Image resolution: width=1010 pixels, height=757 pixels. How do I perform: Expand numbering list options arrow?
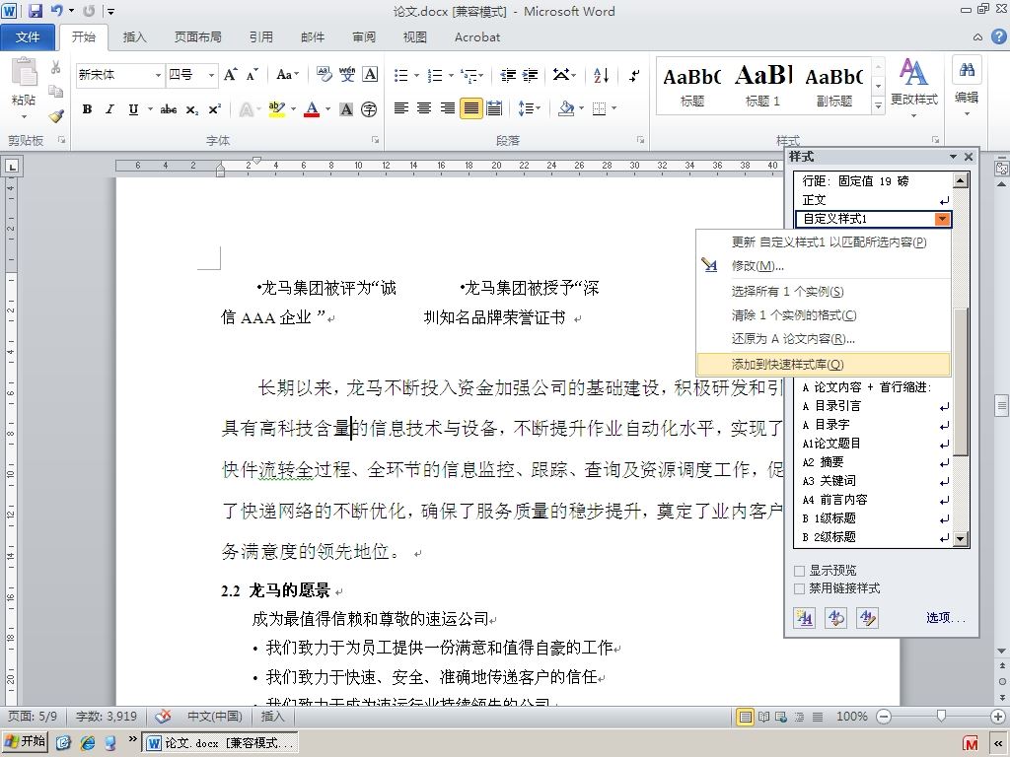pyautogui.click(x=451, y=76)
